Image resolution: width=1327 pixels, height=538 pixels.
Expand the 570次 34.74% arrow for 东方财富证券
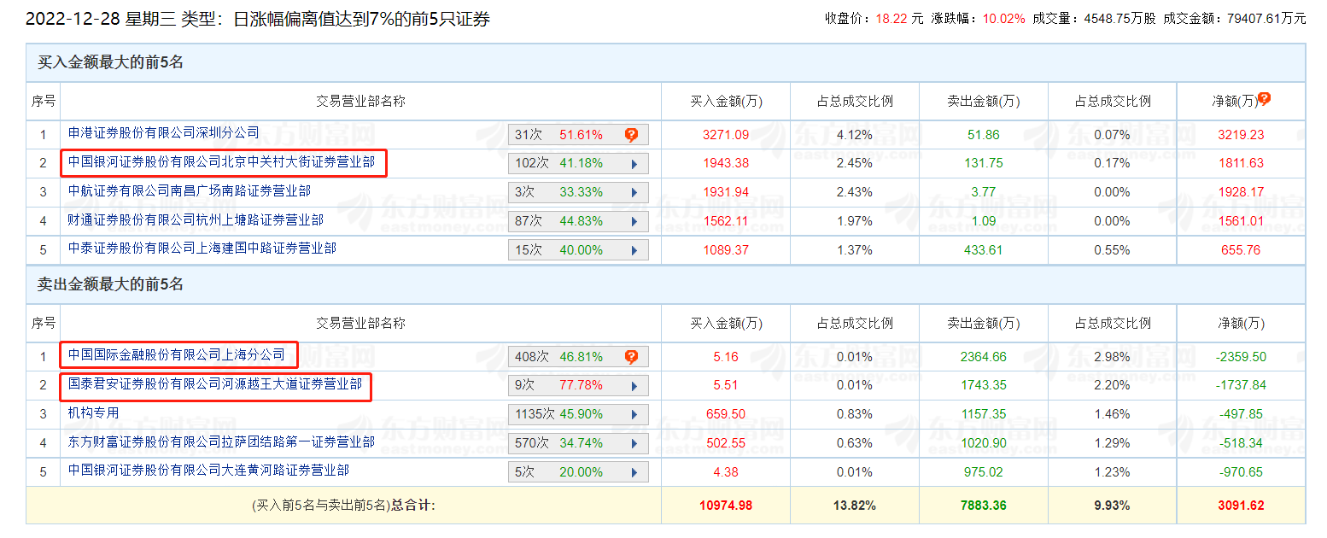[634, 443]
